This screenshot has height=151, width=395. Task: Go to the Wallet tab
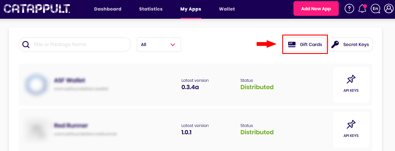tap(227, 9)
